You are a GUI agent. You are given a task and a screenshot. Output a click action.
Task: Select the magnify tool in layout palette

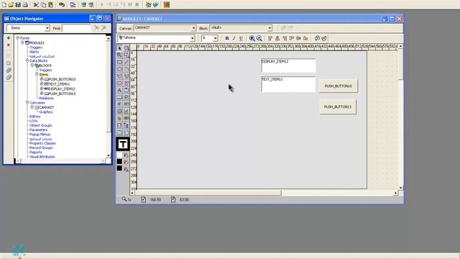pyautogui.click(x=119, y=55)
